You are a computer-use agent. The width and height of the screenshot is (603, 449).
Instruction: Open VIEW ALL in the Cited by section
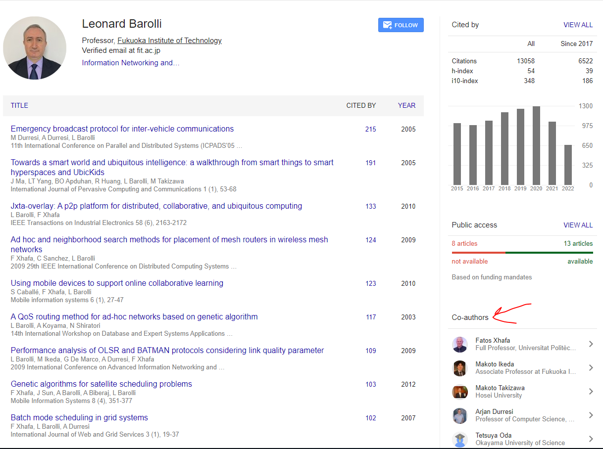click(578, 25)
